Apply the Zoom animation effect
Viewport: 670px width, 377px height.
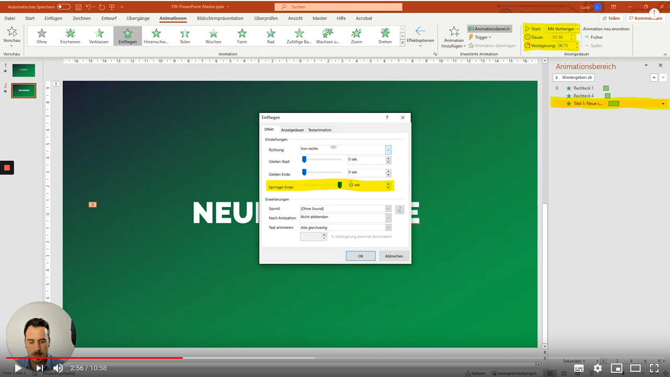tap(356, 36)
